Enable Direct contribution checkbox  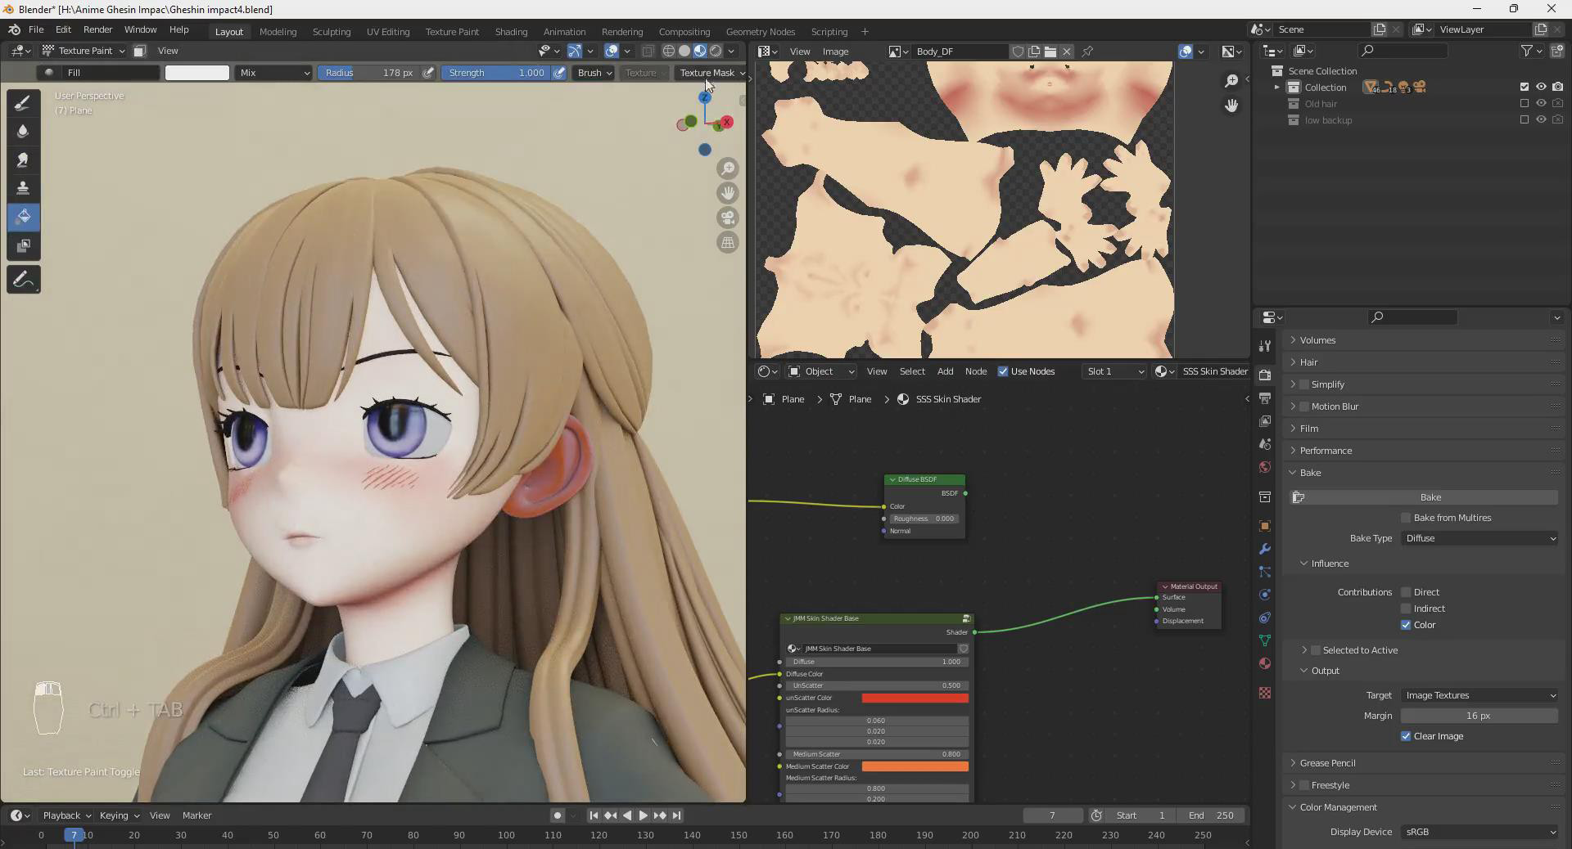1406,592
